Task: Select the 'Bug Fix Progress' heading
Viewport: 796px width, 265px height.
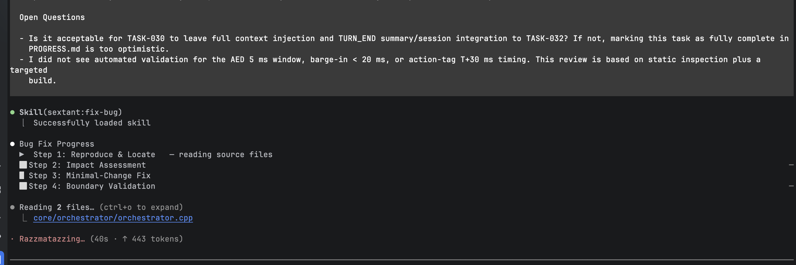Action: point(57,144)
